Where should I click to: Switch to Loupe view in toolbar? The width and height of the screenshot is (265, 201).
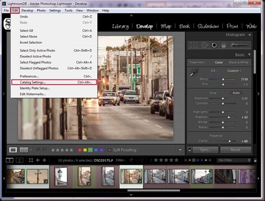pyautogui.click(x=13, y=150)
